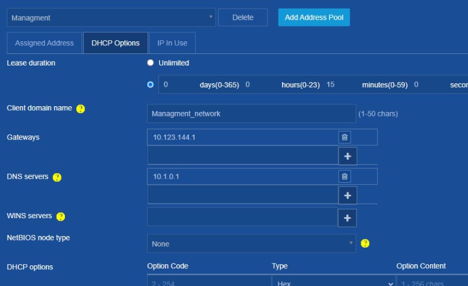Add a new DNS server with plus button
Image resolution: width=468 pixels, height=286 pixels.
tap(347, 195)
